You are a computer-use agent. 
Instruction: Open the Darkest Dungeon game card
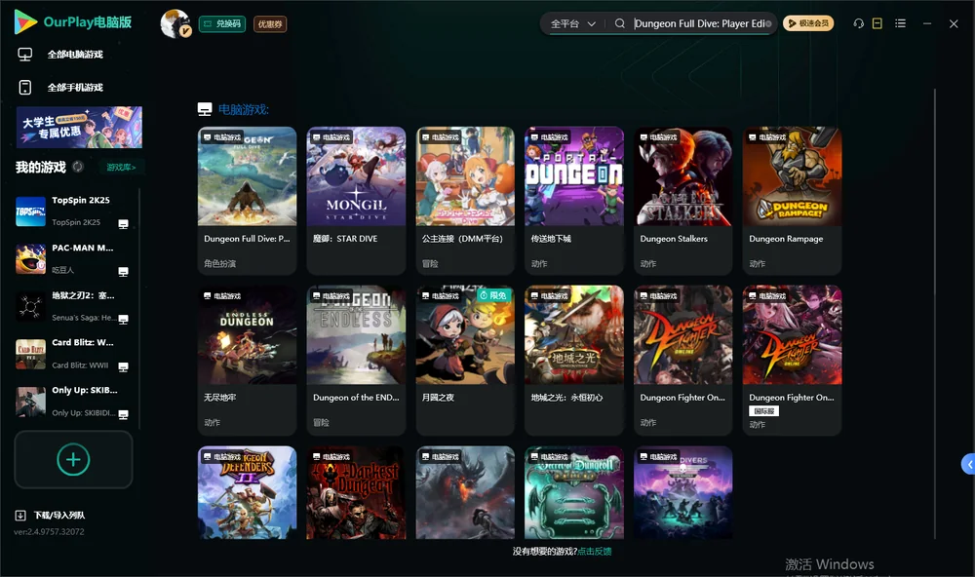[356, 492]
